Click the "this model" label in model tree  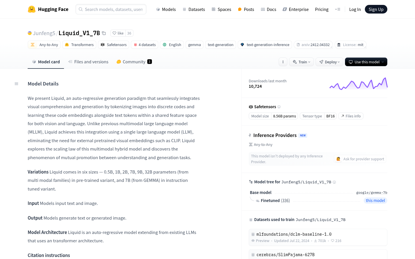(x=375, y=201)
